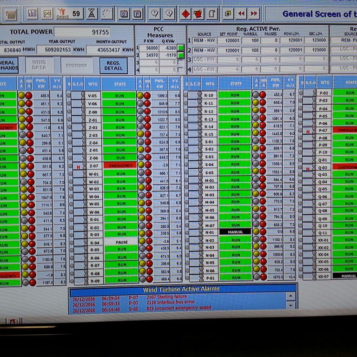
Task: Click the red fast-forward double-arrow icon
Action: [254, 14]
